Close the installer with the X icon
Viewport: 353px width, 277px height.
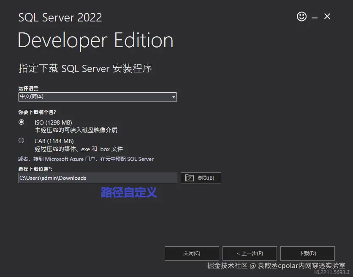coord(327,16)
